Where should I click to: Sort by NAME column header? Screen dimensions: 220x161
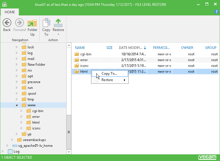80,48
